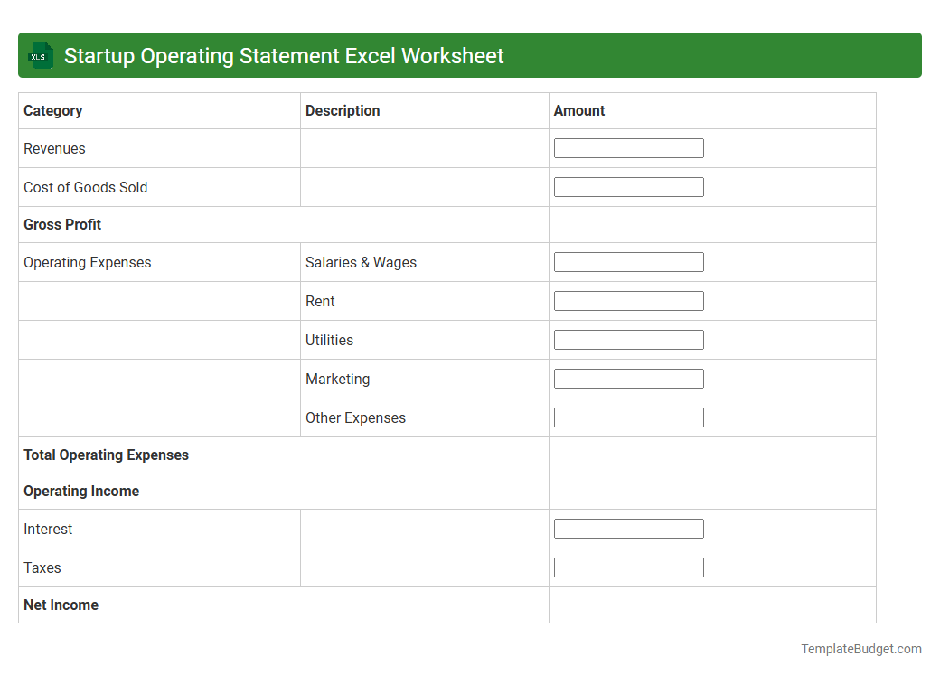Click the green worksheet title banner

(470, 55)
